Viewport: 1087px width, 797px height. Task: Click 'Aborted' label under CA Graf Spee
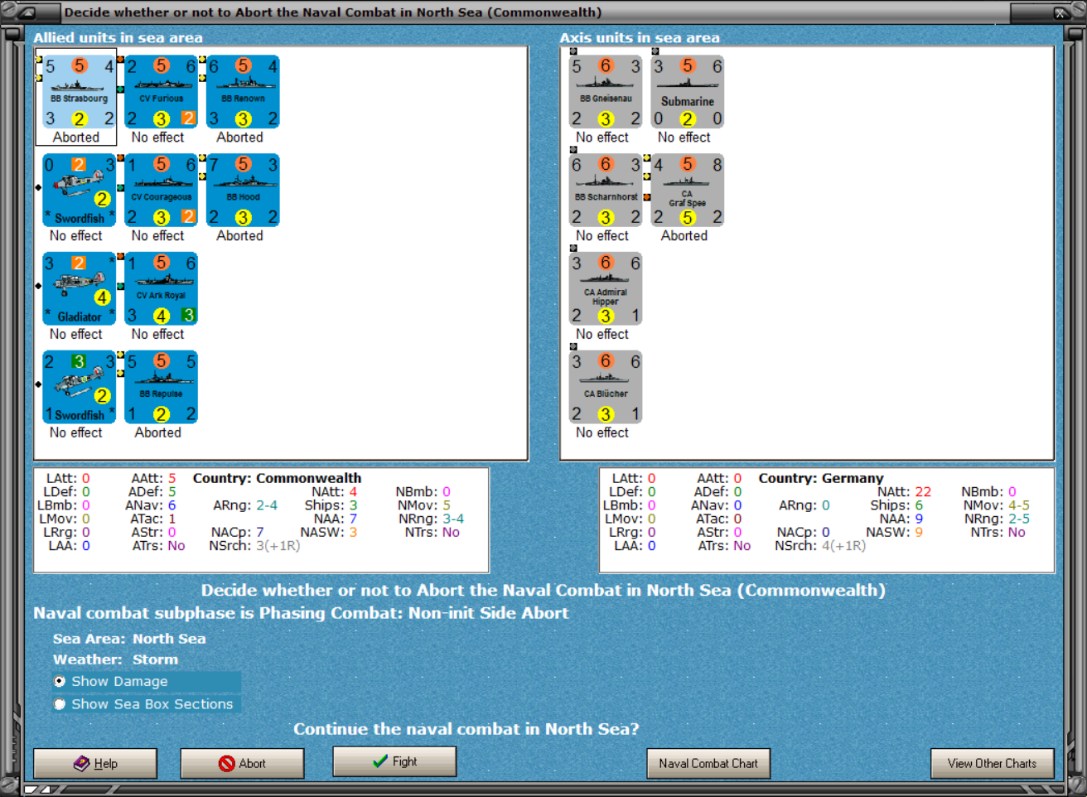tap(684, 236)
